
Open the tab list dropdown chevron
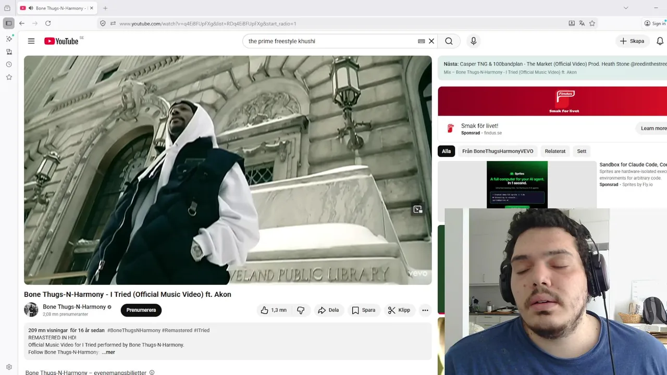point(626,8)
